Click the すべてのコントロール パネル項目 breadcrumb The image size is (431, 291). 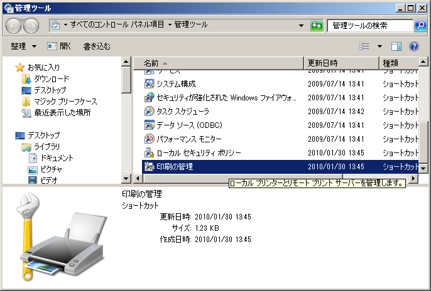tap(117, 24)
